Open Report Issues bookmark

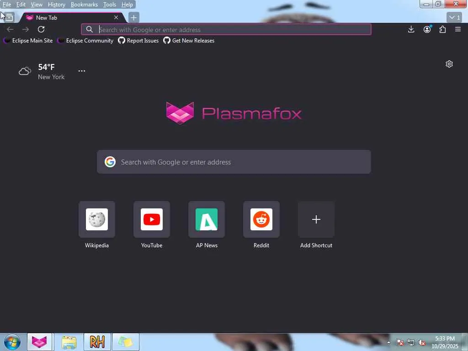[138, 41]
